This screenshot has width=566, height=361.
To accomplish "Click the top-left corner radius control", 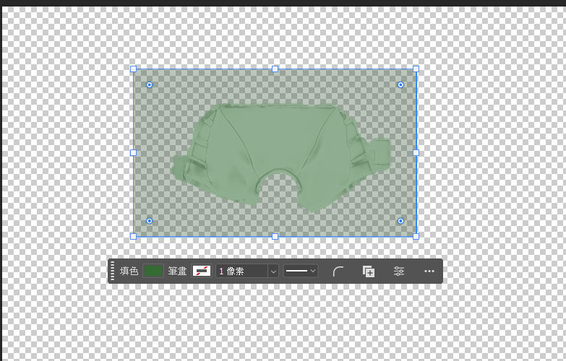I will coord(150,84).
